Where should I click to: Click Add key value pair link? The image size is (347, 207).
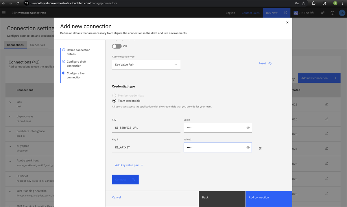click(x=129, y=165)
